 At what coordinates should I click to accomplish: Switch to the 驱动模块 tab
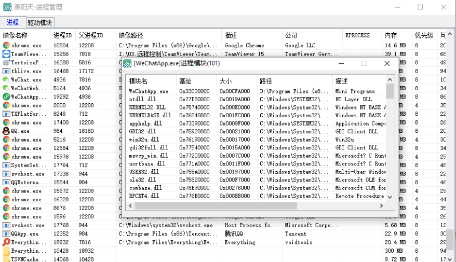tap(40, 23)
